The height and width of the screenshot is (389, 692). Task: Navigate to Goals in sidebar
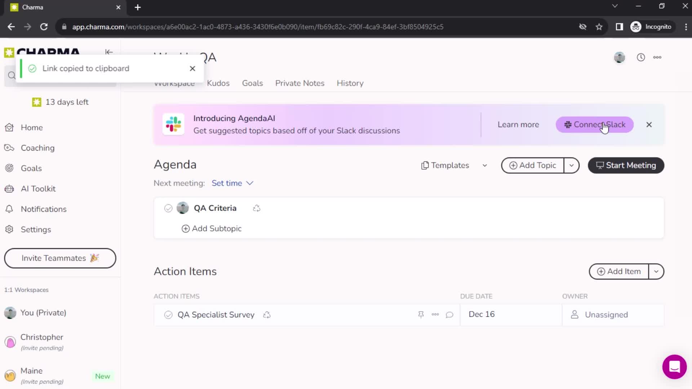(31, 168)
